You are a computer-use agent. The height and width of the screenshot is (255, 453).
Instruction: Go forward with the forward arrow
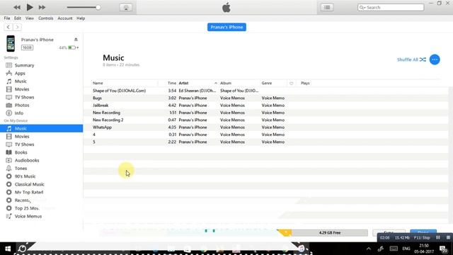[x=17, y=27]
